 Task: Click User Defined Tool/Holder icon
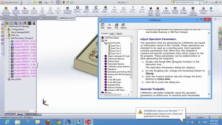pyautogui.click(x=193, y=11)
